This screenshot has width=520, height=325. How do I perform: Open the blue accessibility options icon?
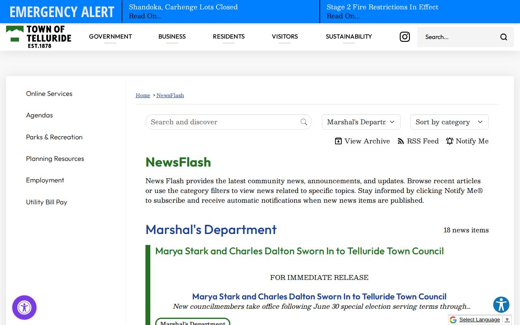pos(501,305)
